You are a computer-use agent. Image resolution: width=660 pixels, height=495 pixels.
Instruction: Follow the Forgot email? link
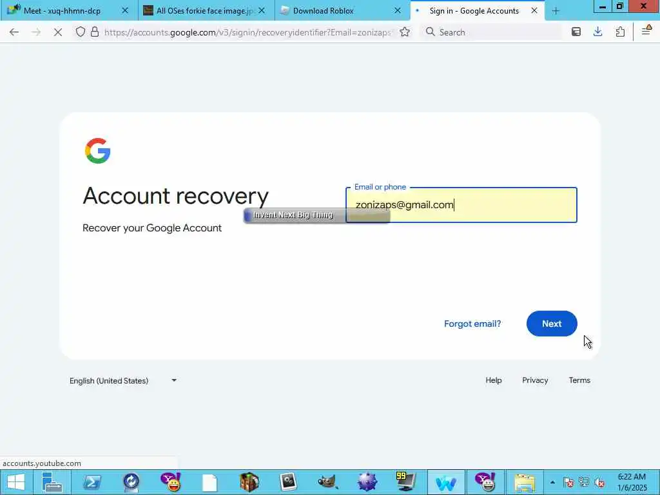coord(472,324)
